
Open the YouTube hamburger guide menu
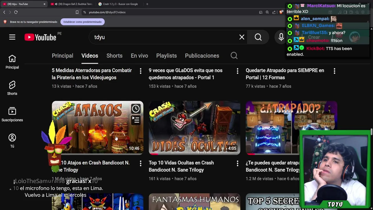click(x=12, y=37)
